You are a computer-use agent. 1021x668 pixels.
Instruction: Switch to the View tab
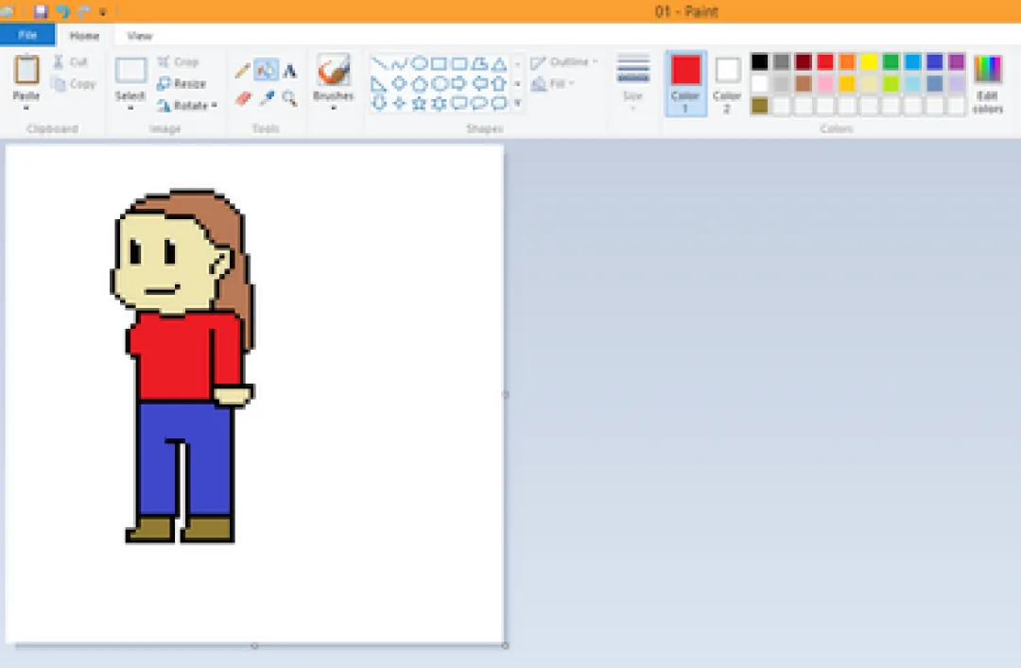[139, 36]
